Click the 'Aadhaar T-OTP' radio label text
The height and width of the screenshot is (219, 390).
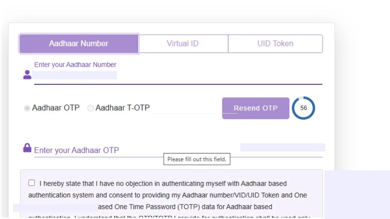pos(123,108)
